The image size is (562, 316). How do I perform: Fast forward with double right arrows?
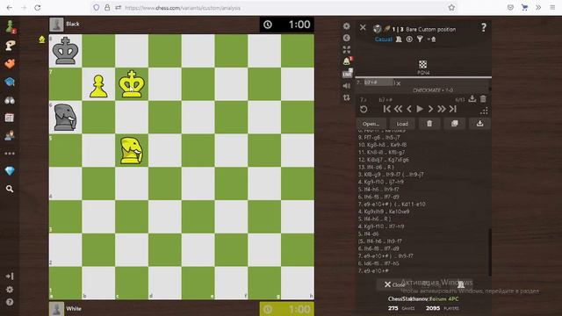coord(442,109)
